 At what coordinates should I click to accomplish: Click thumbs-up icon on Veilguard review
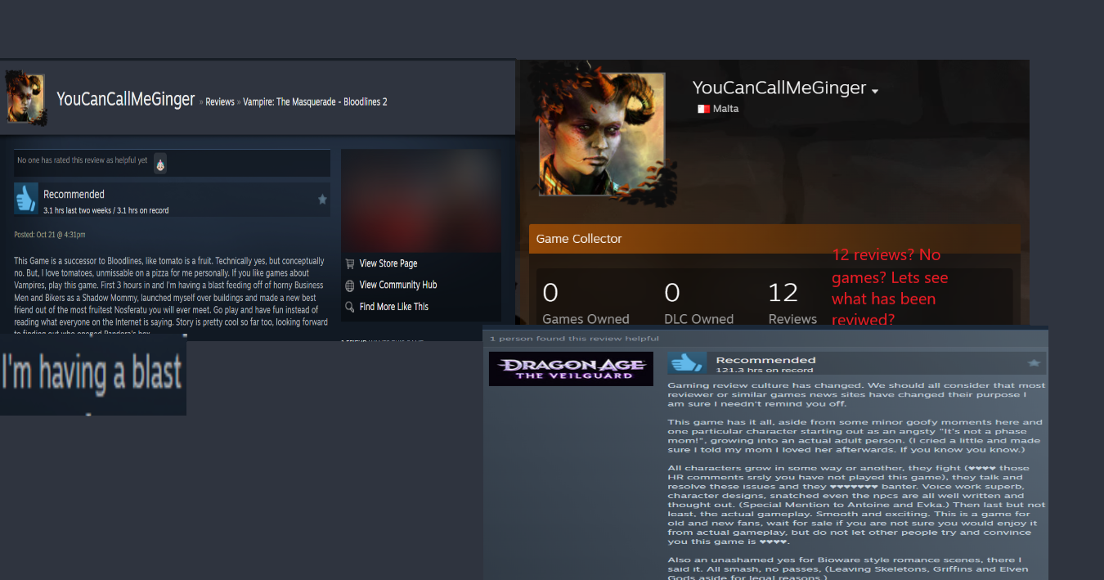688,363
